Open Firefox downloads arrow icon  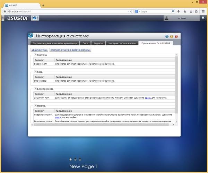(x=179, y=11)
